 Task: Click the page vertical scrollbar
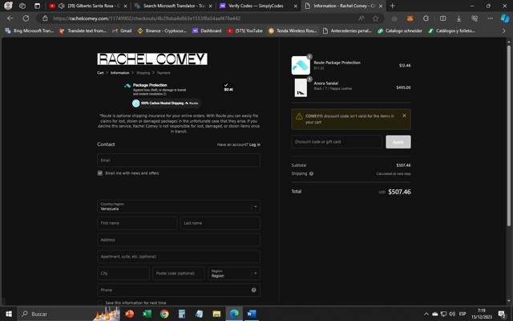pos(509,136)
